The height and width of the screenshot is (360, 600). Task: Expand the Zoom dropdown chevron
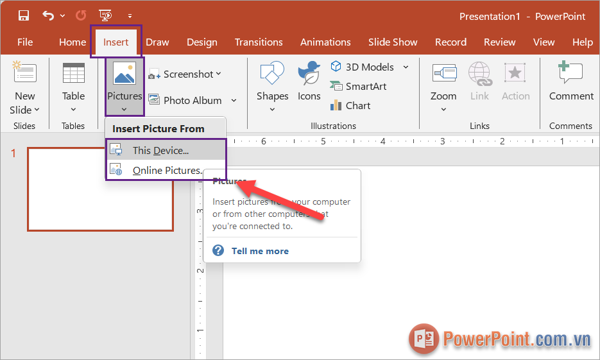click(443, 110)
